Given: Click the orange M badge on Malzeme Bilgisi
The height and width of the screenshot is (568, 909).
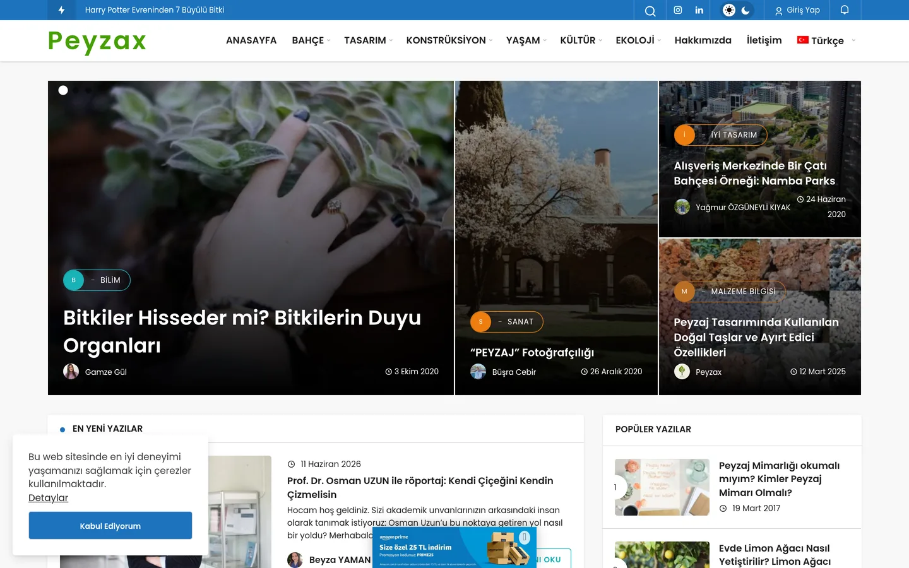Looking at the screenshot, I should [684, 292].
